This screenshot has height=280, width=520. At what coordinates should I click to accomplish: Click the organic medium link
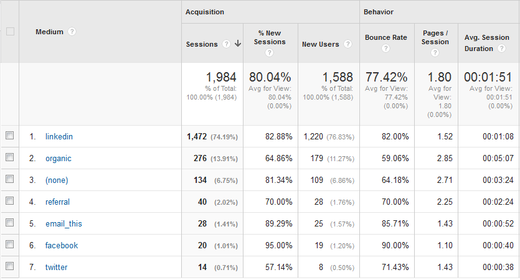[59, 158]
